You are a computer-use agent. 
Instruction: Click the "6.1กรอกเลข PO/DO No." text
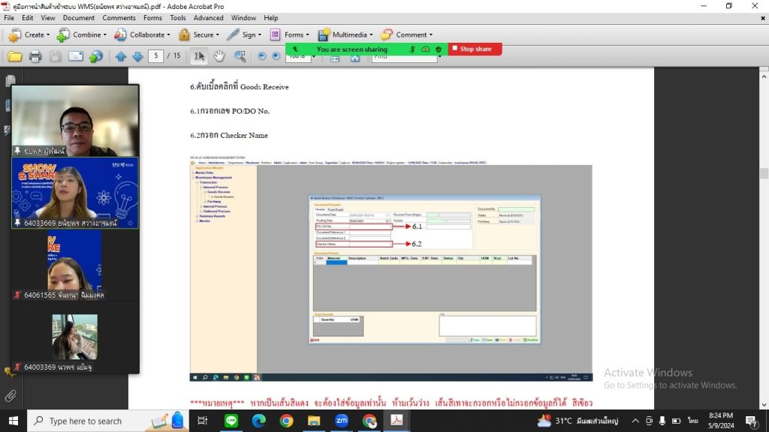230,111
